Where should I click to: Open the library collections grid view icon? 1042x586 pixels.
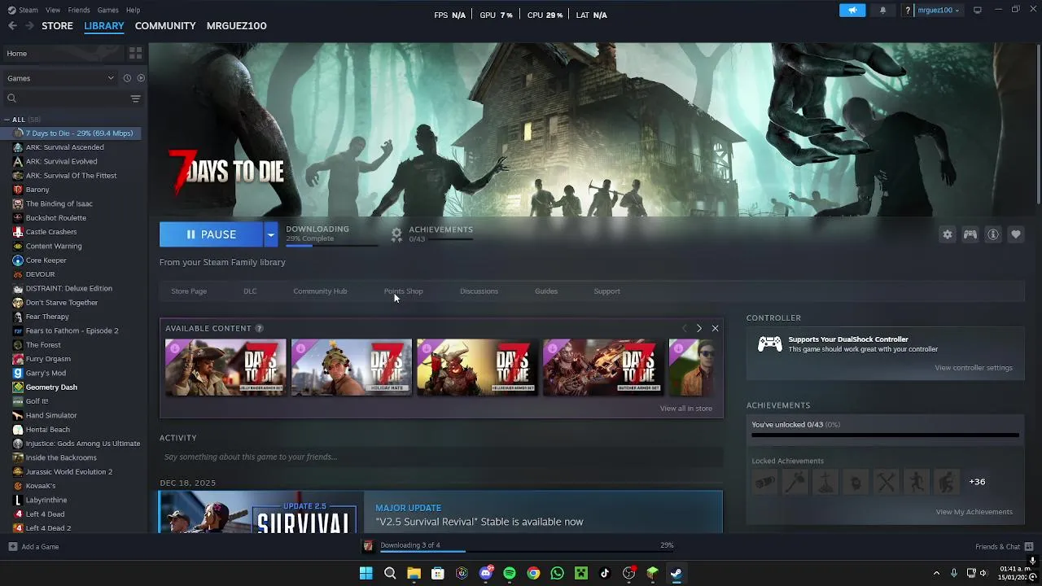tap(135, 53)
